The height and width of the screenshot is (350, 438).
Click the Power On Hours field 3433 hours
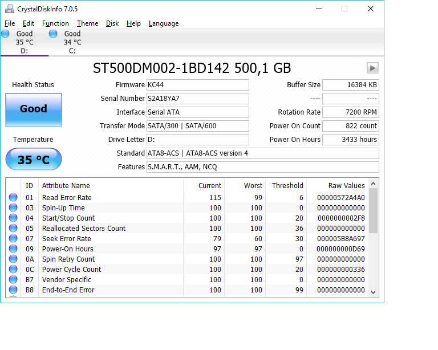coord(351,140)
